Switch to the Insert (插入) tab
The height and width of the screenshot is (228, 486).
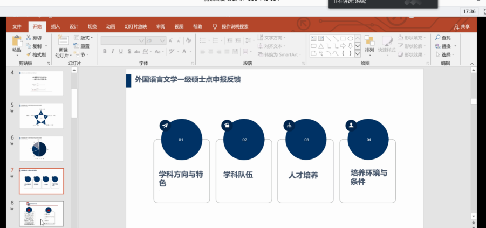[x=56, y=26]
